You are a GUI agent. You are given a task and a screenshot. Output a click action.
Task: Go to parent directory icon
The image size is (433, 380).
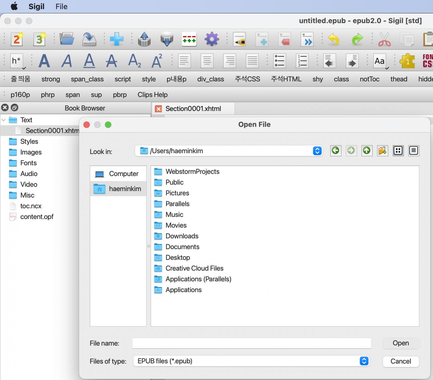[x=367, y=151]
